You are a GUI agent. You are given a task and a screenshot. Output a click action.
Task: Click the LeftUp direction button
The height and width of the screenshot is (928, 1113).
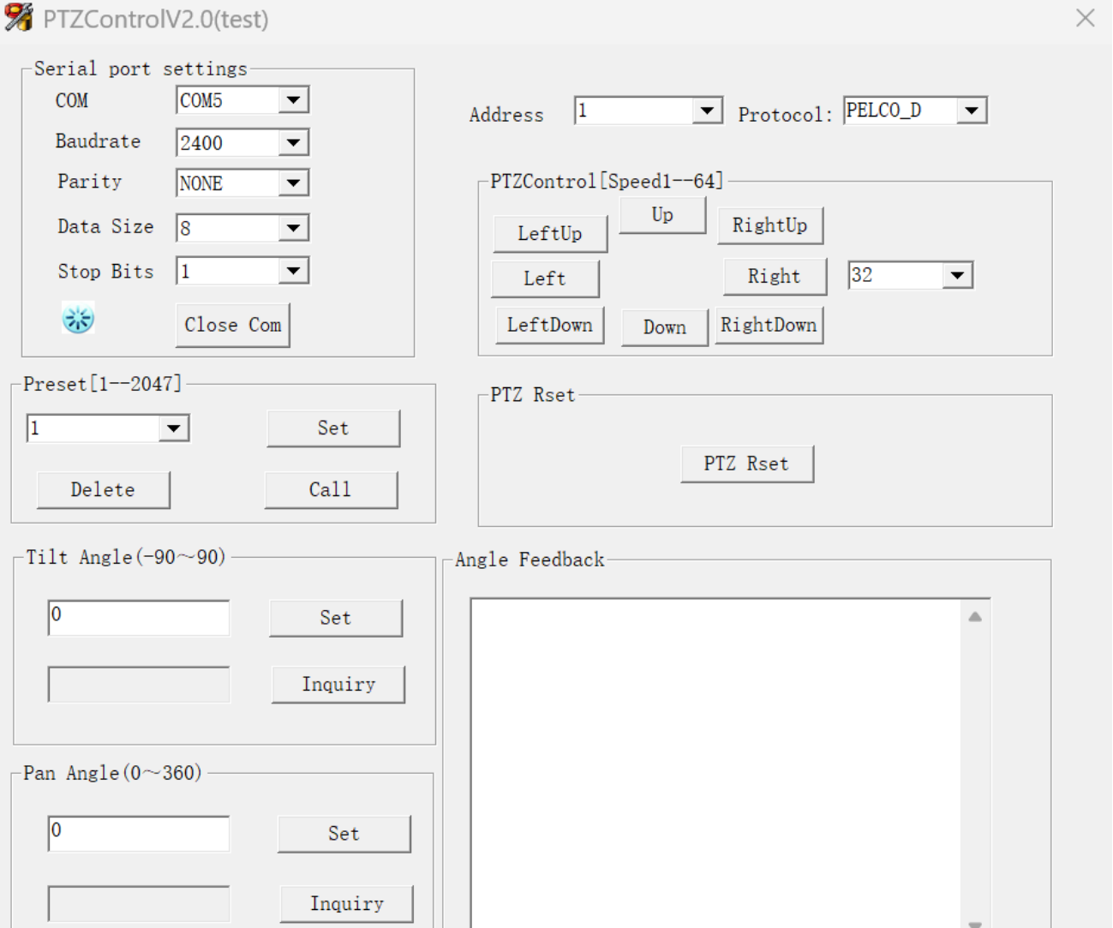coord(550,234)
